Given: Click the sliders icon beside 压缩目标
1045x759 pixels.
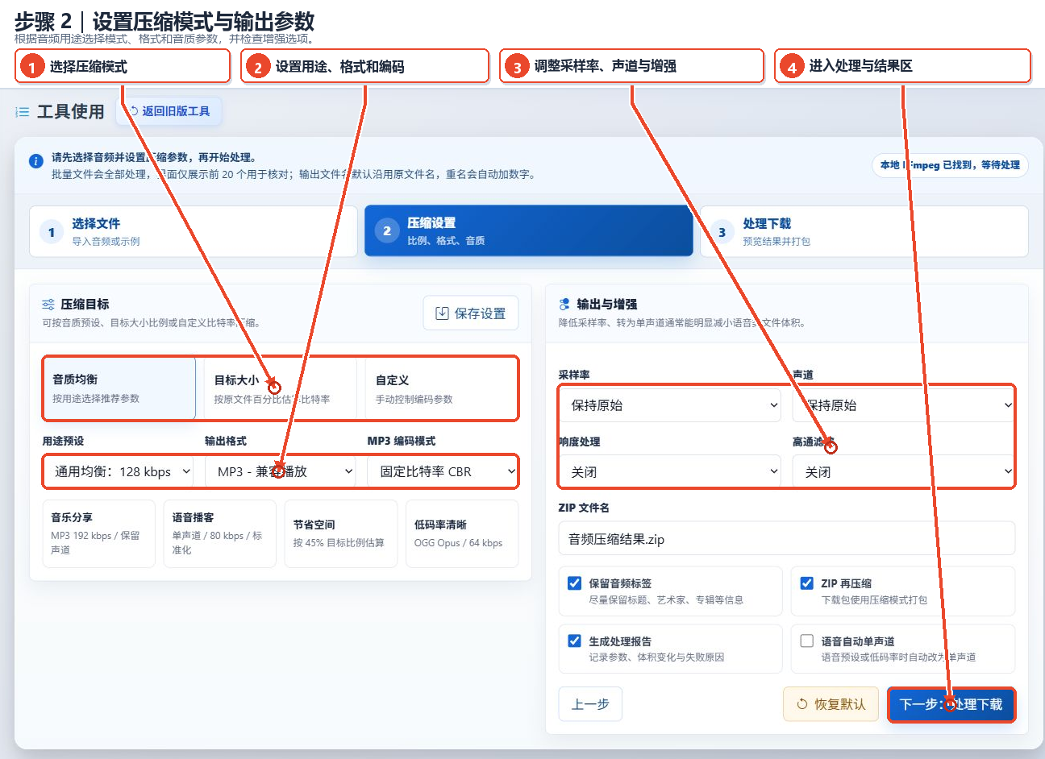Looking at the screenshot, I should click(x=48, y=305).
